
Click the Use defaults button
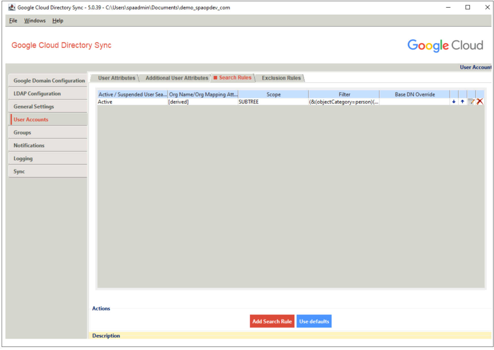(x=314, y=321)
